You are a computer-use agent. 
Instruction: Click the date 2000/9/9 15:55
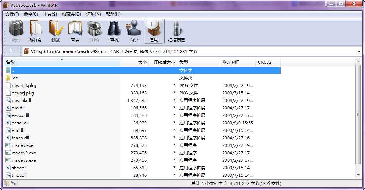click(x=238, y=123)
